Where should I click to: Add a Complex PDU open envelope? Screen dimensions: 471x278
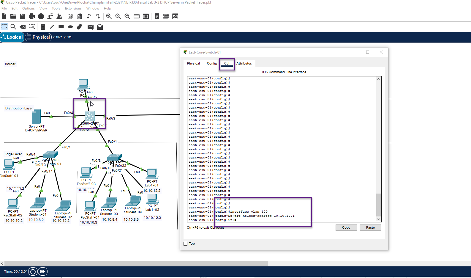(100, 27)
